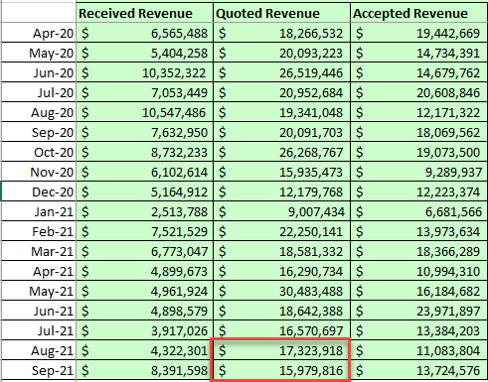Select quoted revenue value 16,570,697
The height and width of the screenshot is (382, 488).
pos(281,330)
